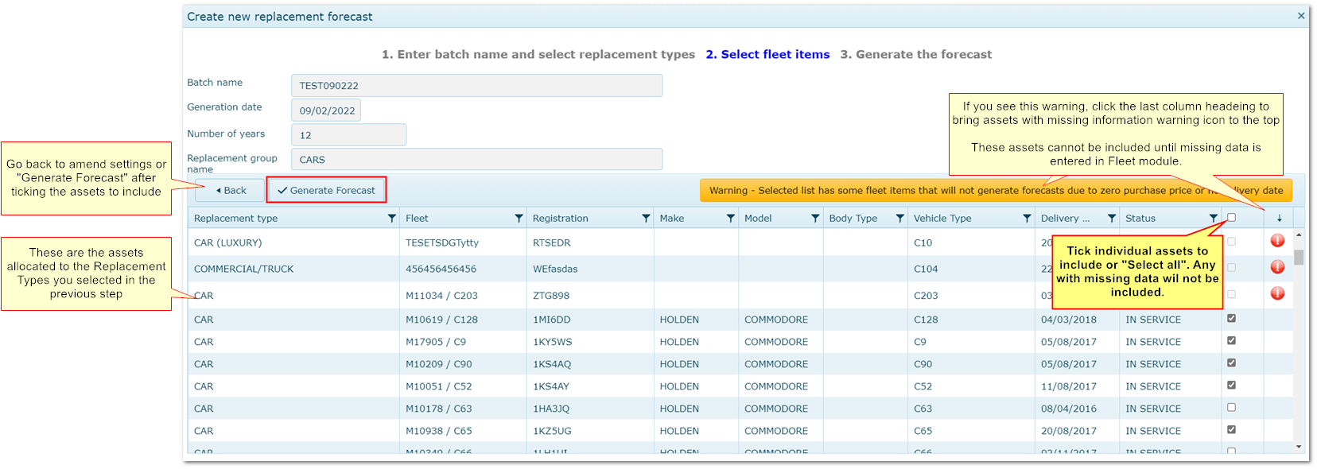The width and height of the screenshot is (1317, 469).
Task: Click the Back button
Action: pyautogui.click(x=231, y=191)
